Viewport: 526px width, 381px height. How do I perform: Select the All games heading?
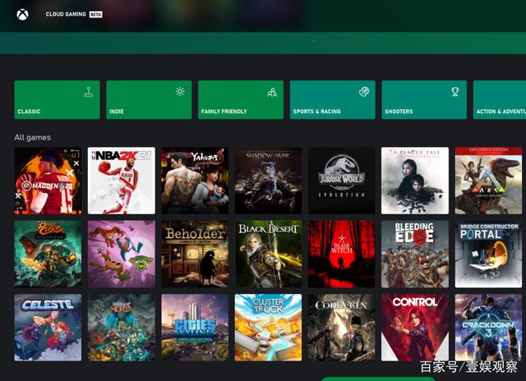(x=33, y=137)
